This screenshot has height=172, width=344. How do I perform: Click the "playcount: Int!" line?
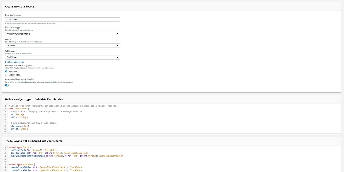point(20,126)
